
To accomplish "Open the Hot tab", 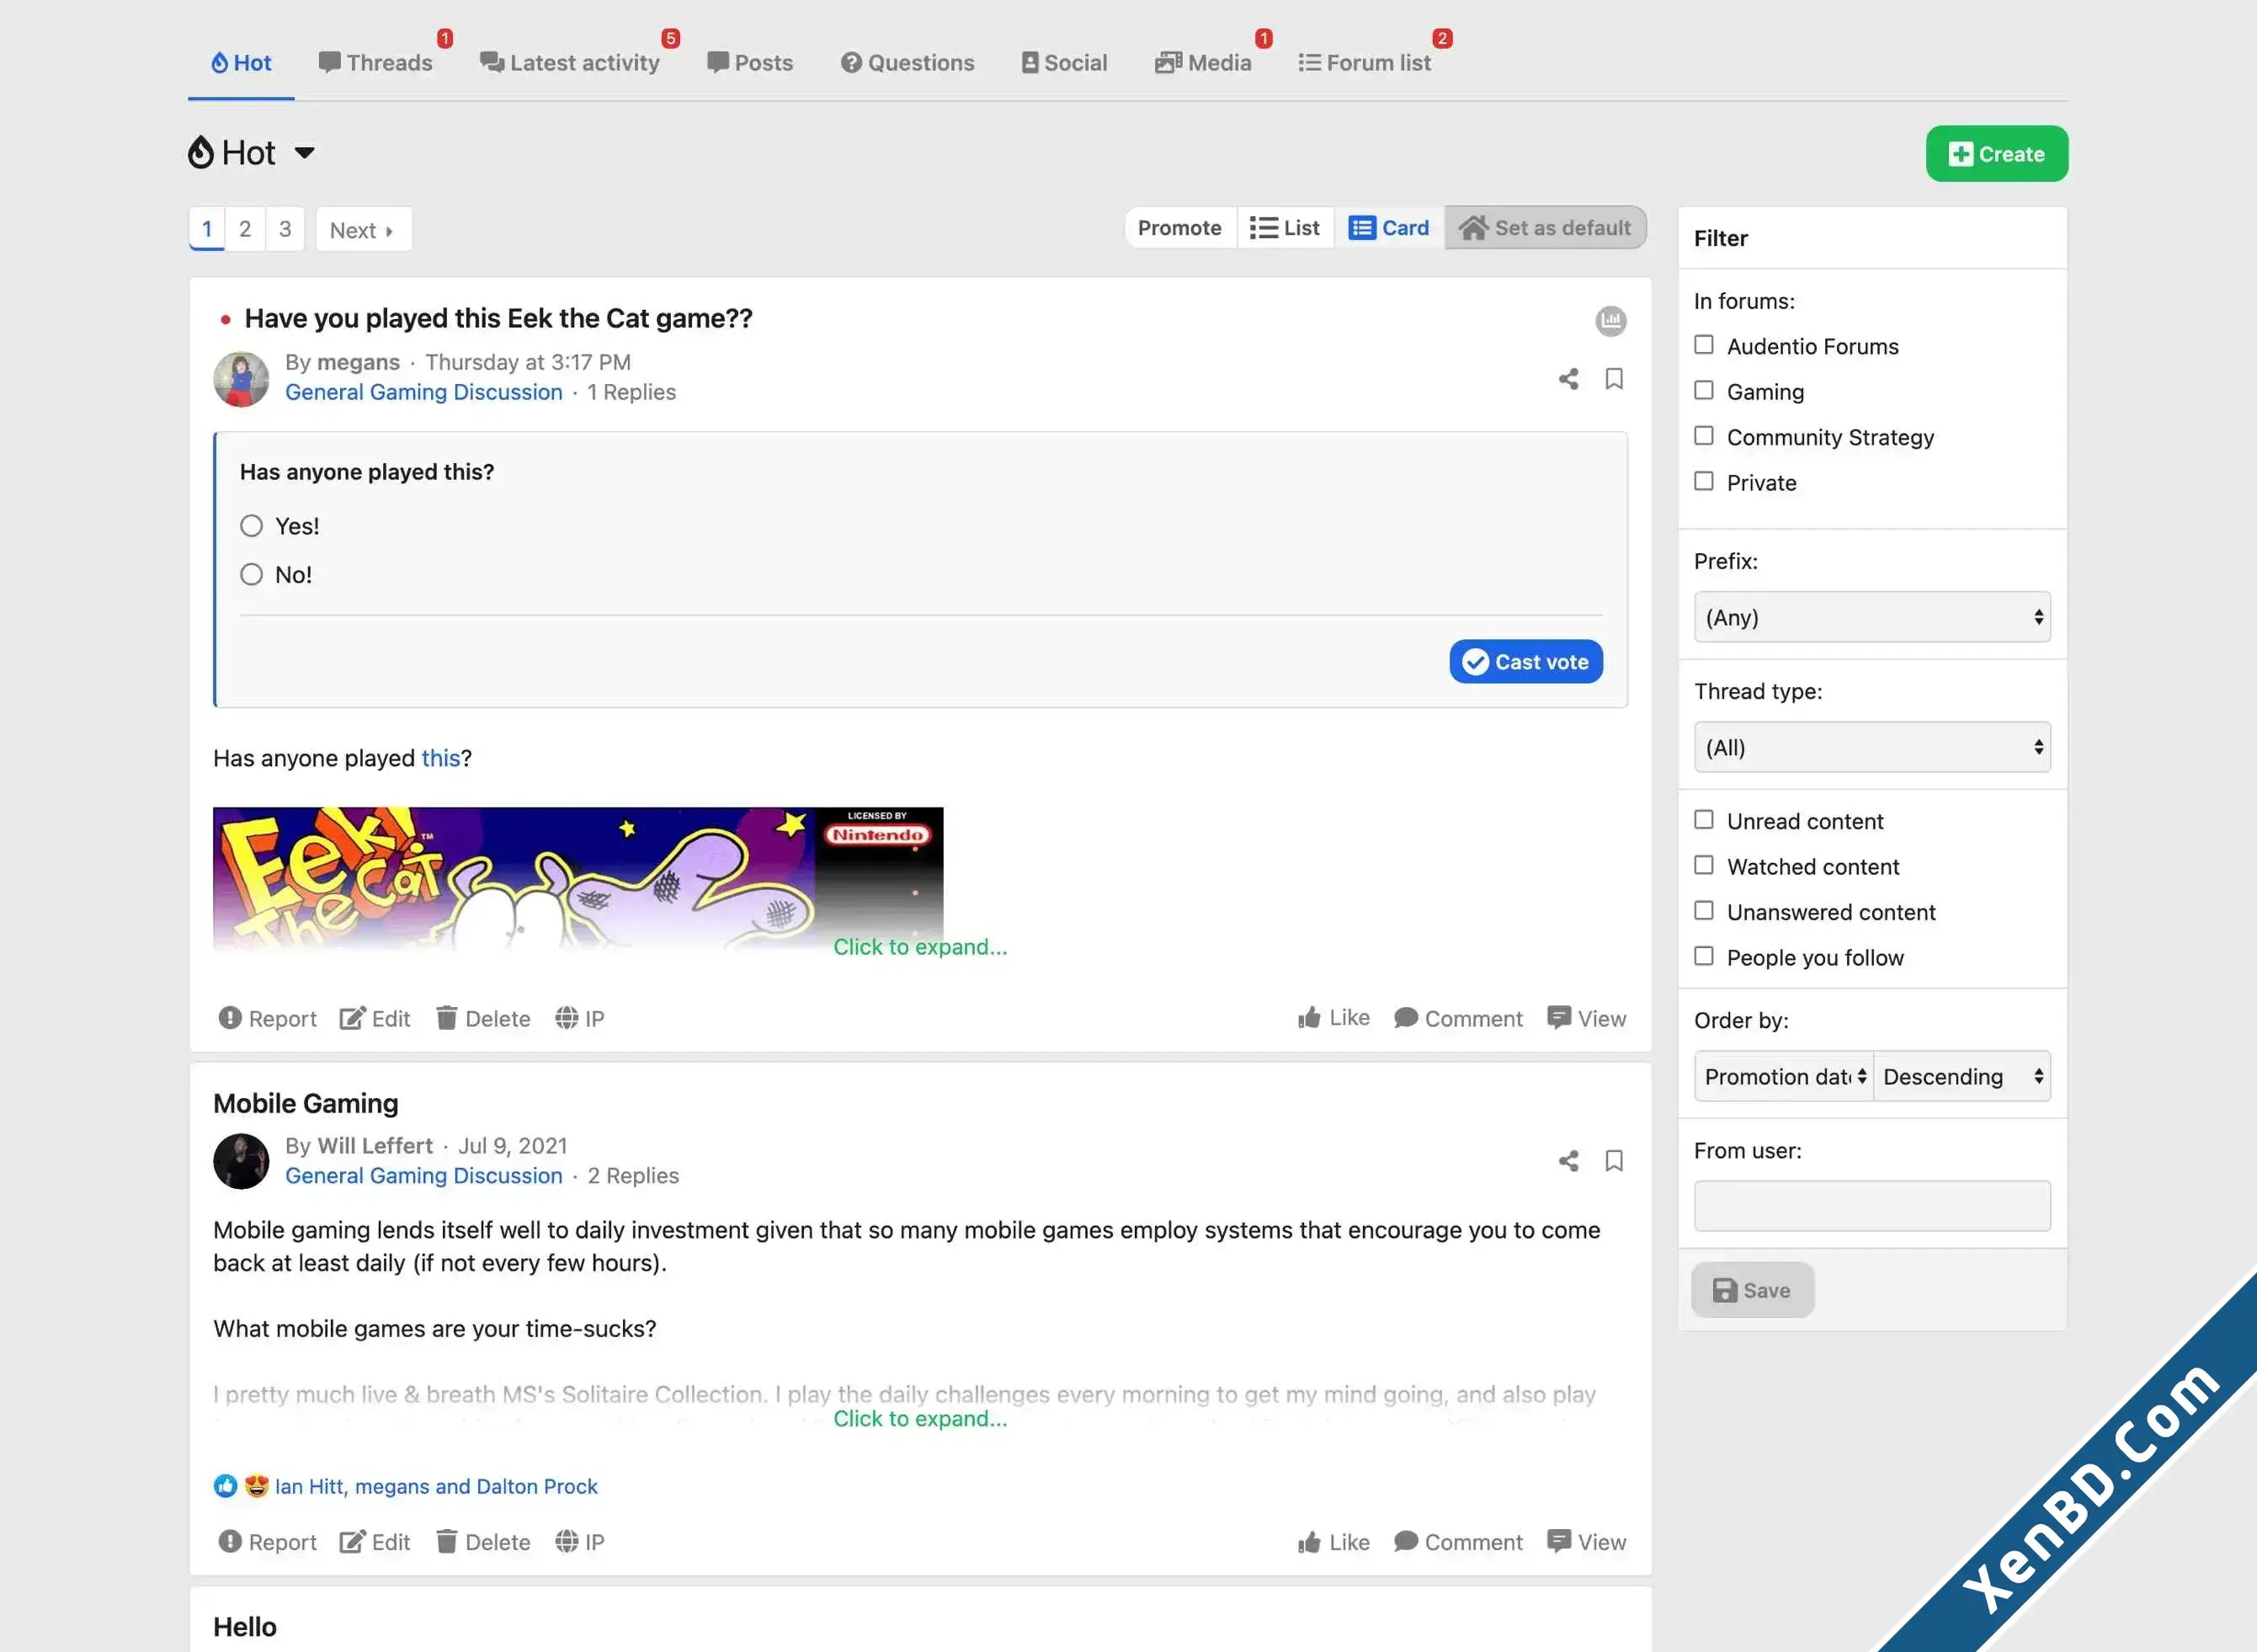I will click(241, 63).
